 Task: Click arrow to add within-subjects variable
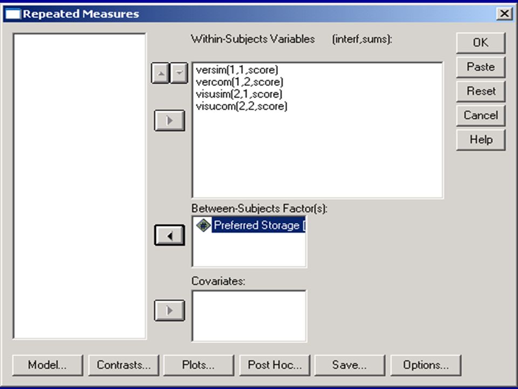[x=169, y=120]
